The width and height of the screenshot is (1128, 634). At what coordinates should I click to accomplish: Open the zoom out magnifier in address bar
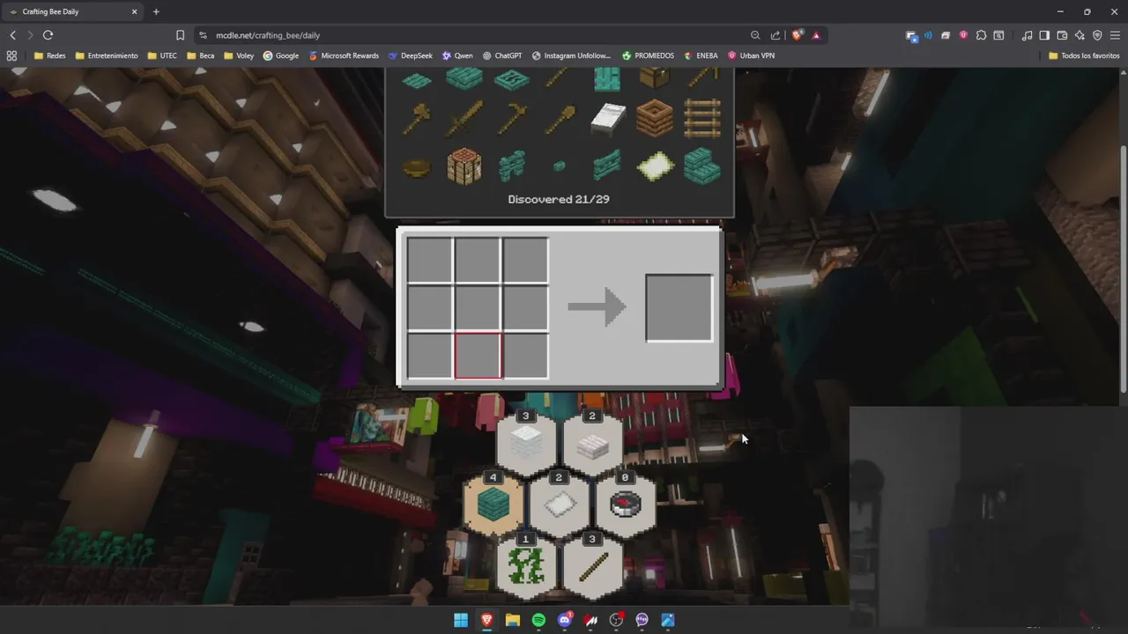[755, 35]
